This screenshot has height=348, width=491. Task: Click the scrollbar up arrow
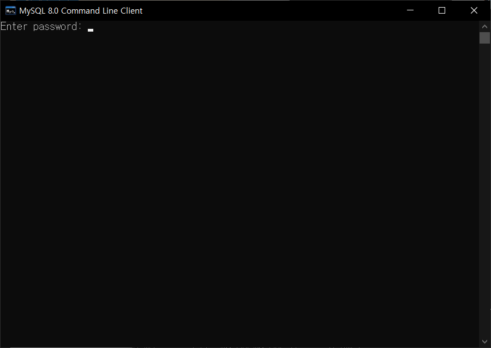[484, 26]
